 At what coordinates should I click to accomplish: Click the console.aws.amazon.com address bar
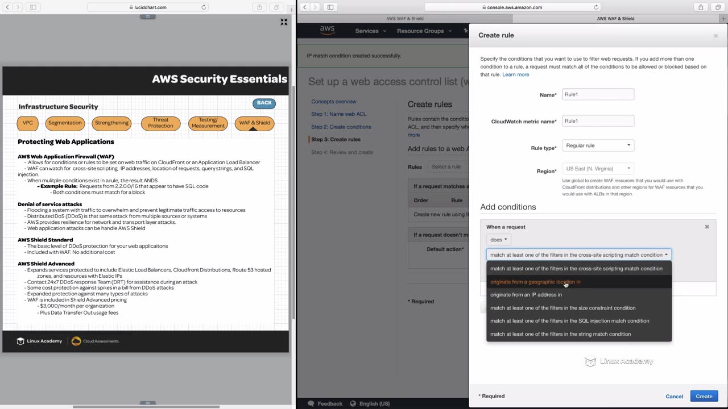(x=512, y=7)
